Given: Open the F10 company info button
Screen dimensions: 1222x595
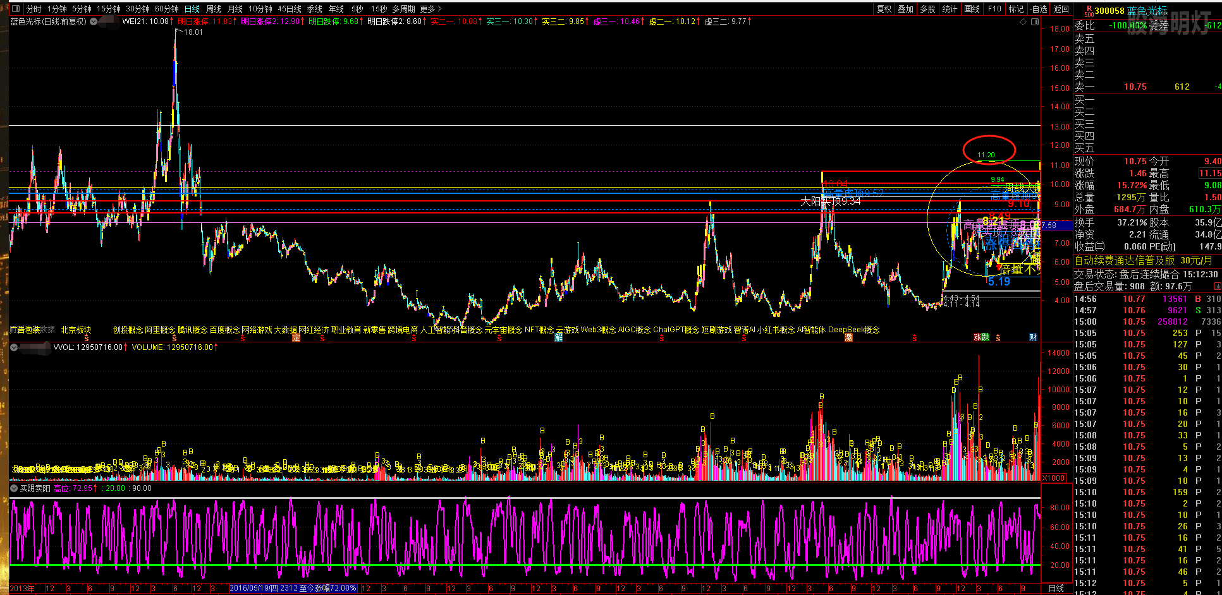Looking at the screenshot, I should (994, 9).
